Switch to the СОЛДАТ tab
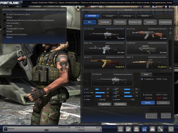 tap(110, 16)
